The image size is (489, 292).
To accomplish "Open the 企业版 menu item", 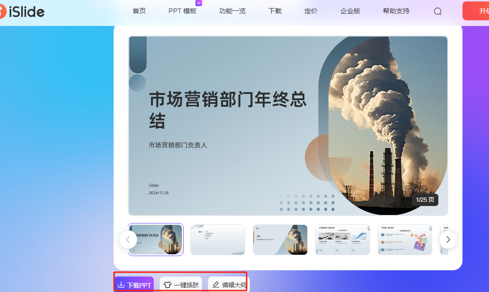I will (350, 11).
